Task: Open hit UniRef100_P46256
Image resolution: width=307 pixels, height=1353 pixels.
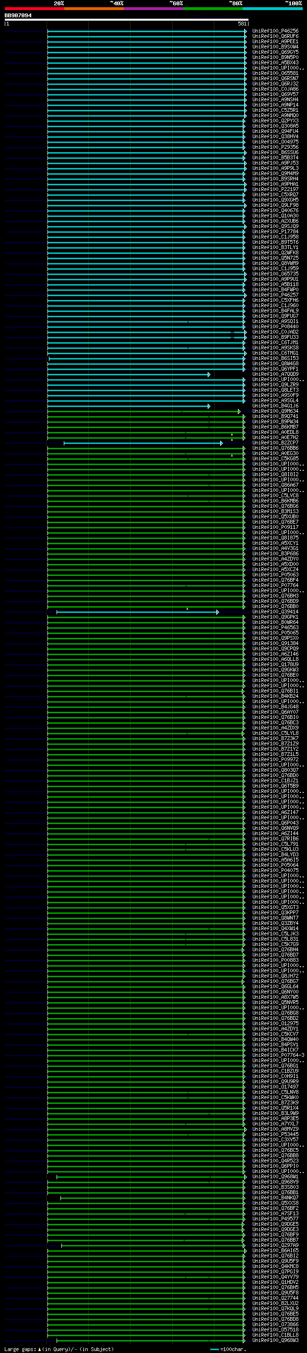Action: [275, 32]
